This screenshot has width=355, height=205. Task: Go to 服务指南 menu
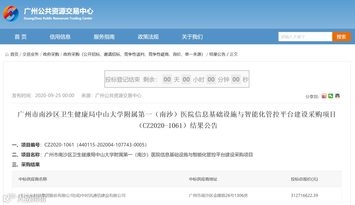pyautogui.click(x=104, y=37)
